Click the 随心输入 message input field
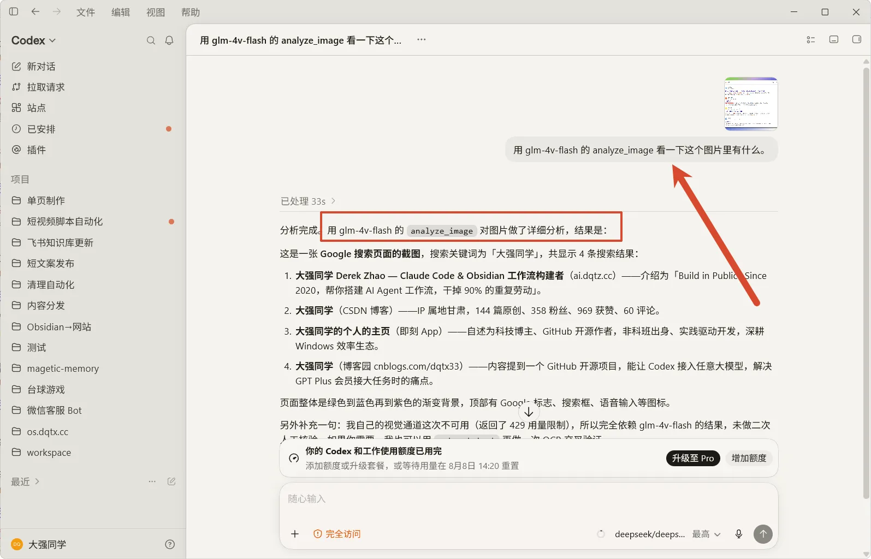The height and width of the screenshot is (559, 871). click(x=528, y=499)
